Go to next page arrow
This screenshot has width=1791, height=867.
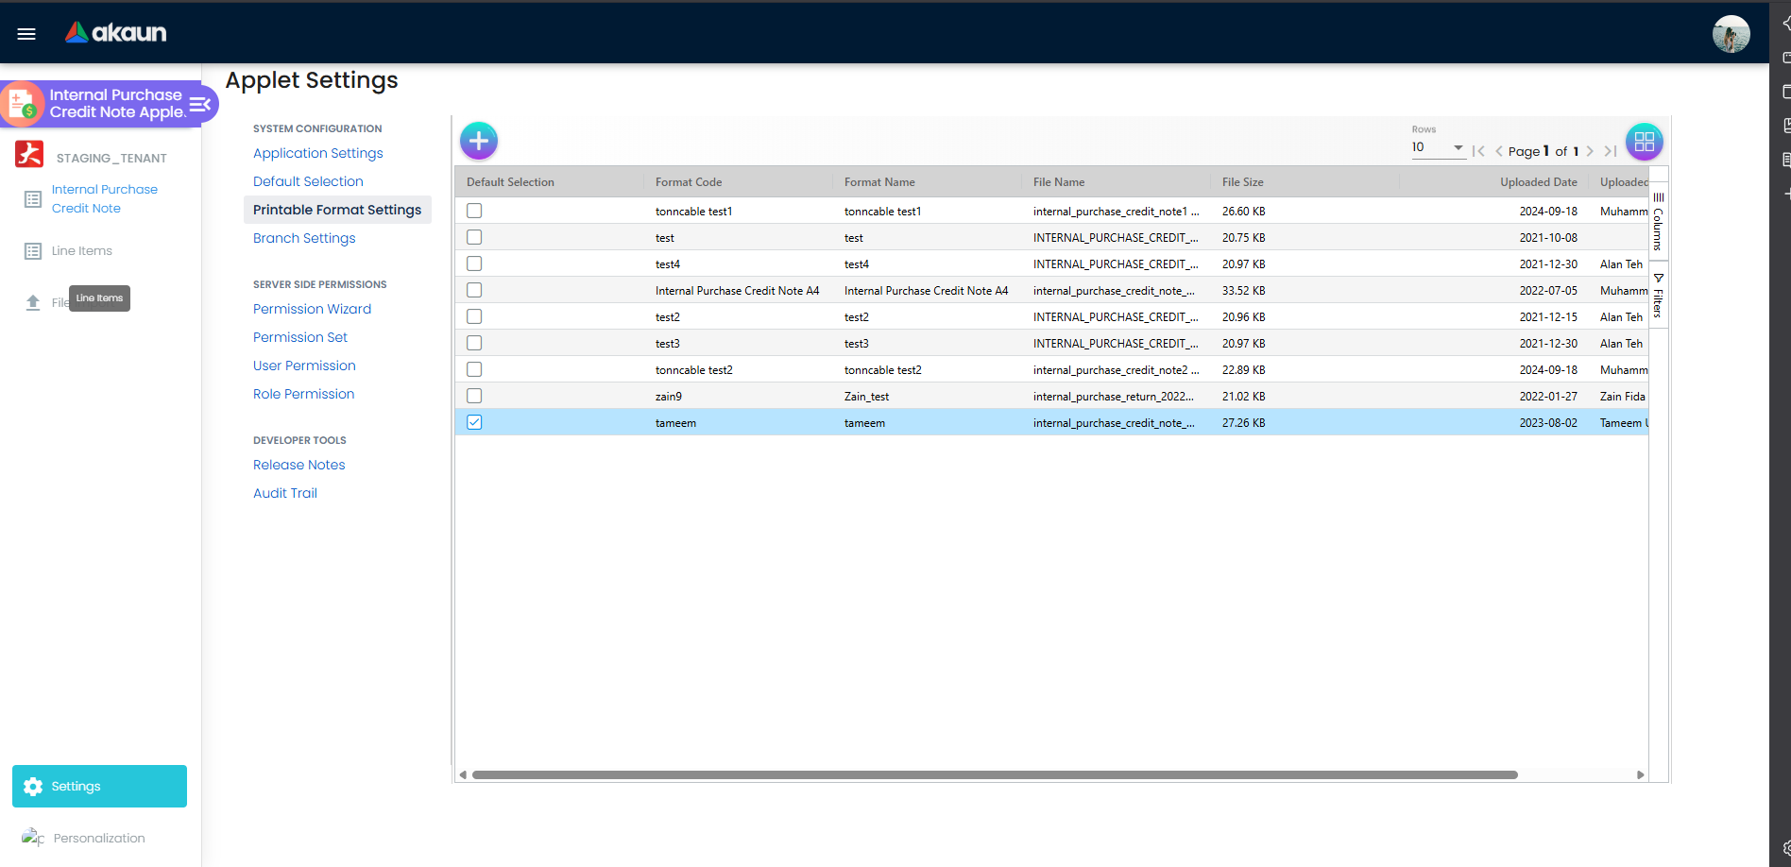1590,151
